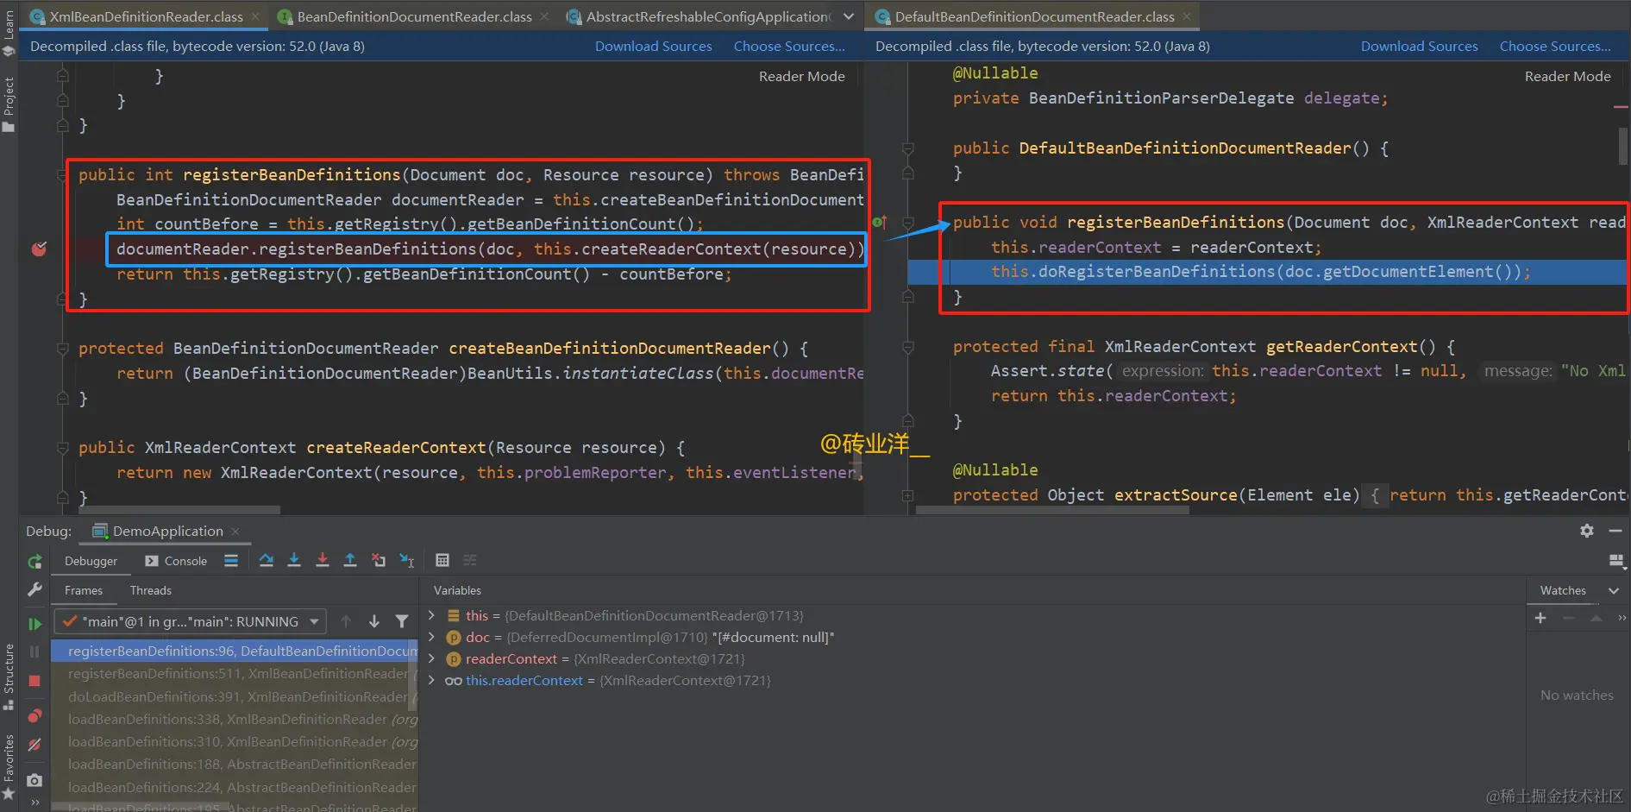Screen dimensions: 1631x812
Task: Step over the current line
Action: pyautogui.click(x=267, y=560)
